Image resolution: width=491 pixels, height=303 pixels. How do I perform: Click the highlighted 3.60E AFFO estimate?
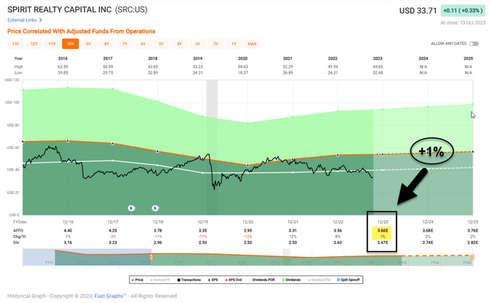tap(383, 230)
